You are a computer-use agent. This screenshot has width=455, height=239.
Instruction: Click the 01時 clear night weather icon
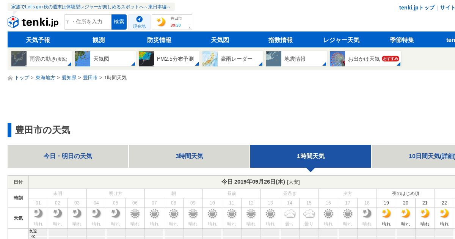tap(38, 214)
